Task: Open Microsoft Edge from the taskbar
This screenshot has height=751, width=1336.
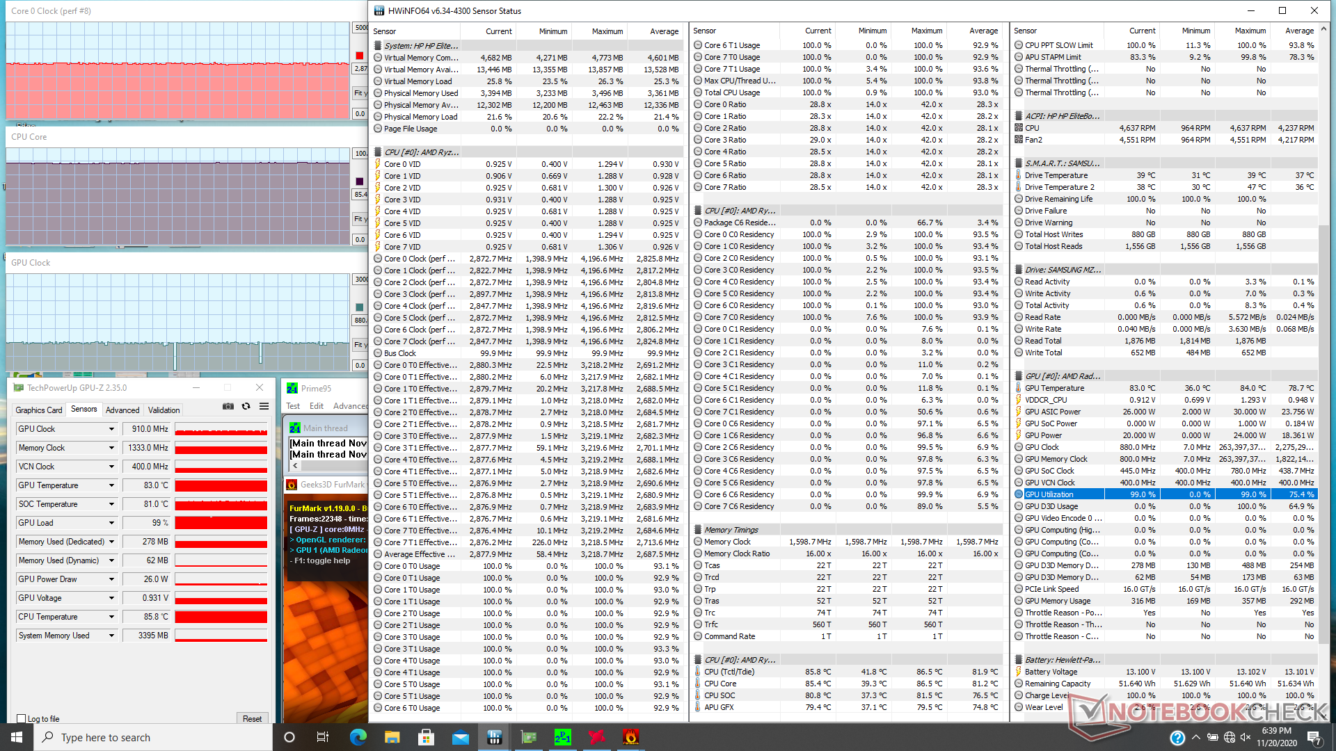Action: click(358, 737)
